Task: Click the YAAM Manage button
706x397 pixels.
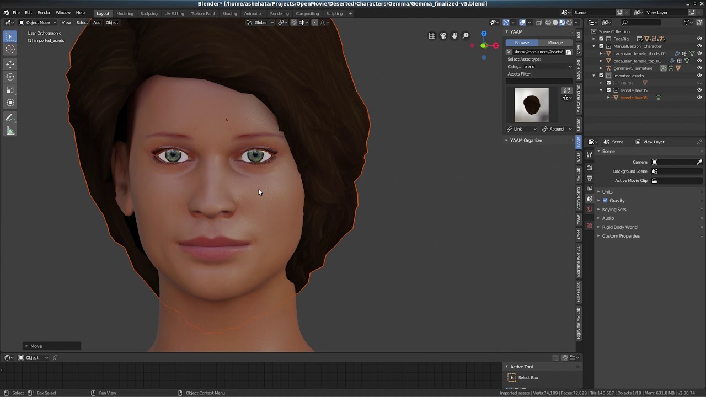Action: (555, 42)
